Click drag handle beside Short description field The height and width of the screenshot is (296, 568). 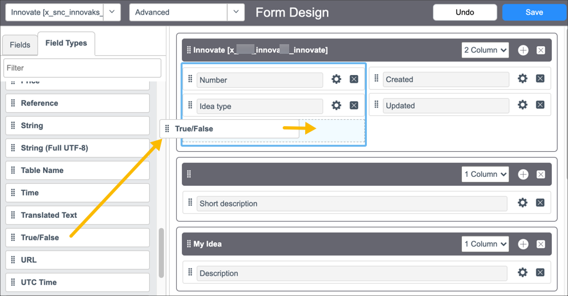pyautogui.click(x=190, y=202)
